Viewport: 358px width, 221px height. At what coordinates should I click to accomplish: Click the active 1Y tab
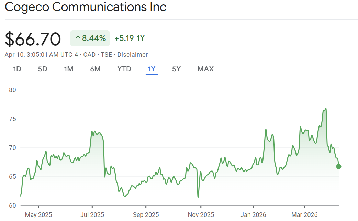[x=152, y=69]
